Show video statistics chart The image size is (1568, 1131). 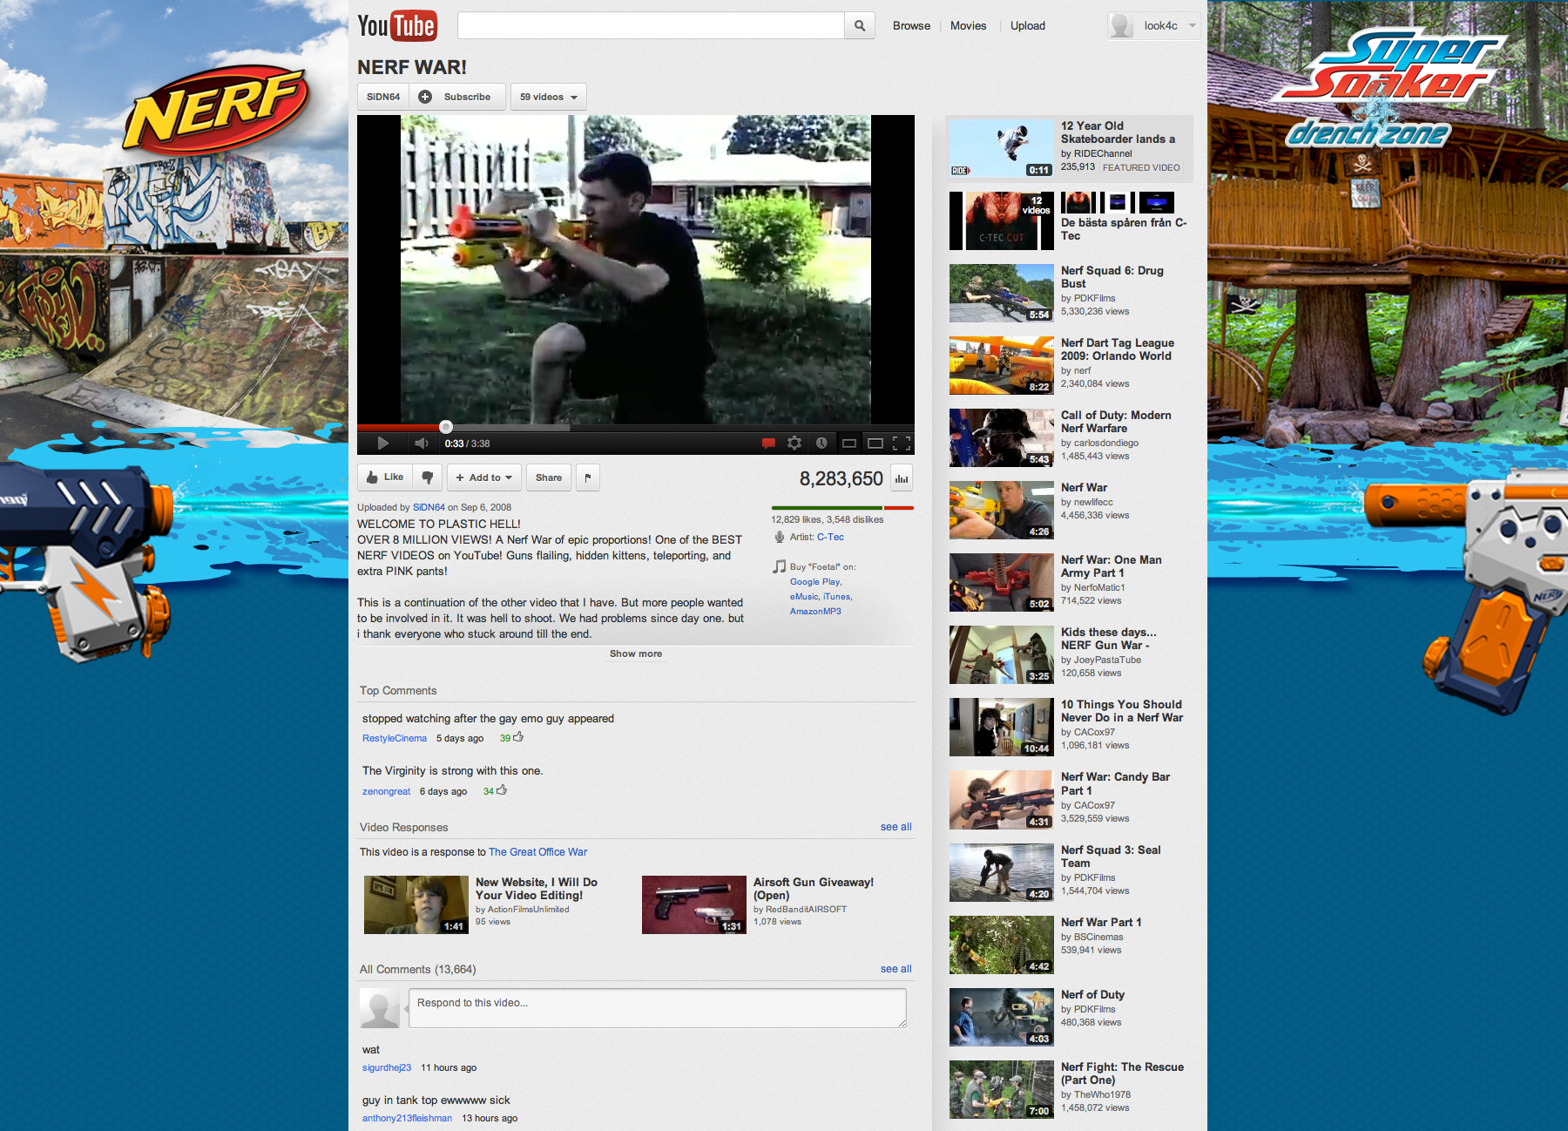point(902,478)
